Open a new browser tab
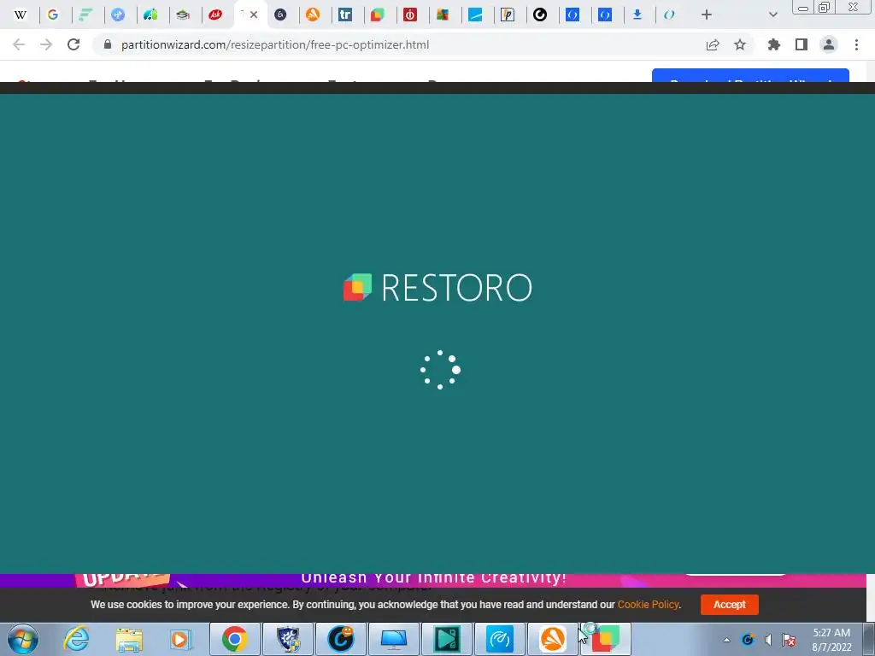875x656 pixels. click(707, 15)
